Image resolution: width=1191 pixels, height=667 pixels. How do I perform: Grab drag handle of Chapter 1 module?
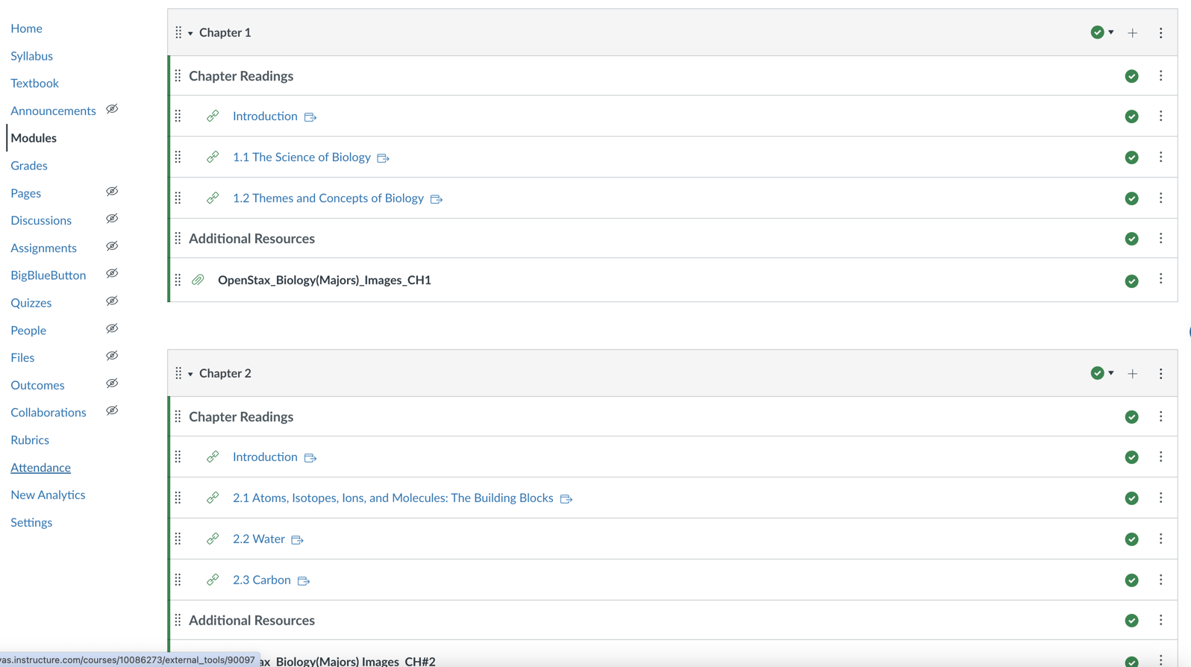tap(178, 32)
